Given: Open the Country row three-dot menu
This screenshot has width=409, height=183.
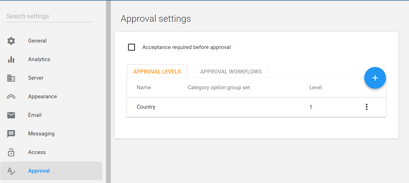Looking at the screenshot, I should 366,107.
